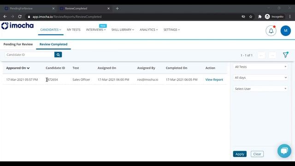The height and width of the screenshot is (166, 295).
Task: Close the ReviewCompleted browser tab
Action: 109,8
